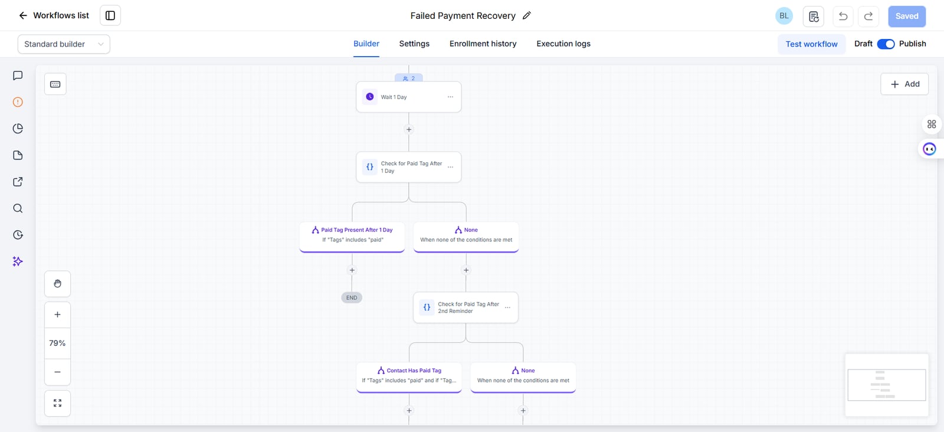Click the minimap thumbnail overview

[887, 385]
